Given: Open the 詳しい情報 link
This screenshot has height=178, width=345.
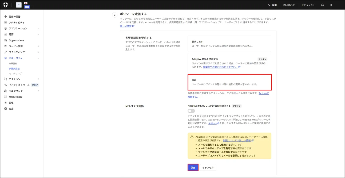Looking at the screenshot, I should [x=126, y=26].
